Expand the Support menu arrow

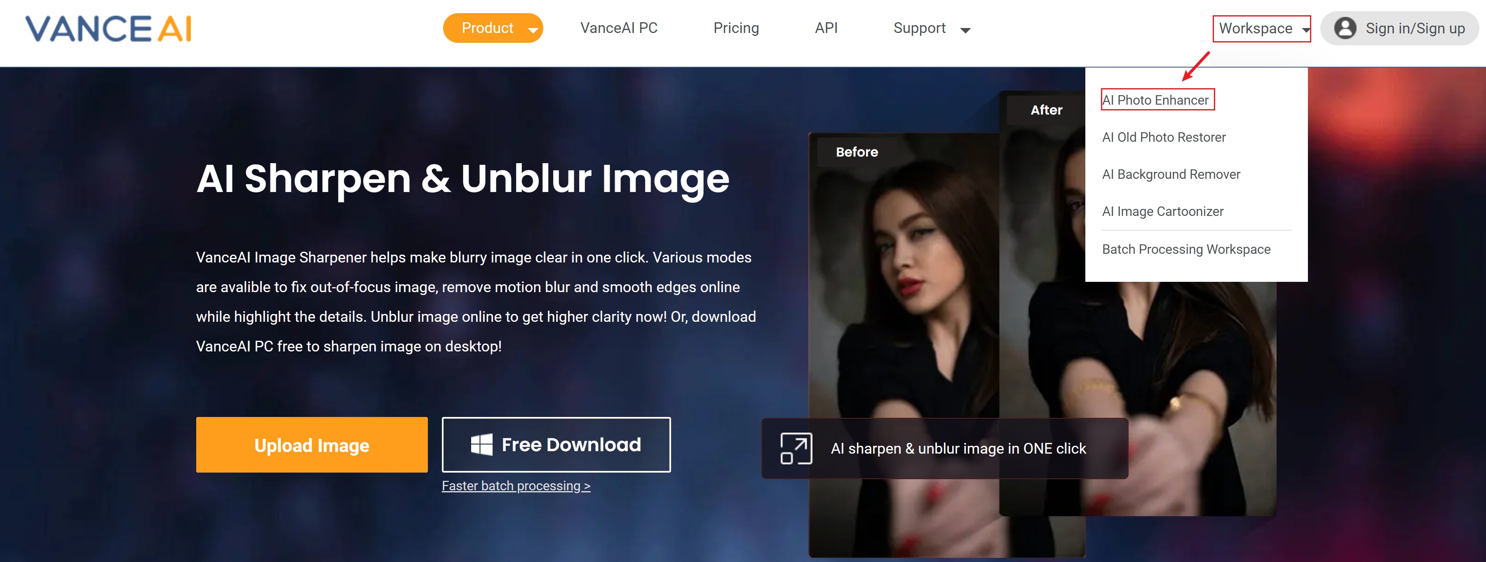[965, 30]
